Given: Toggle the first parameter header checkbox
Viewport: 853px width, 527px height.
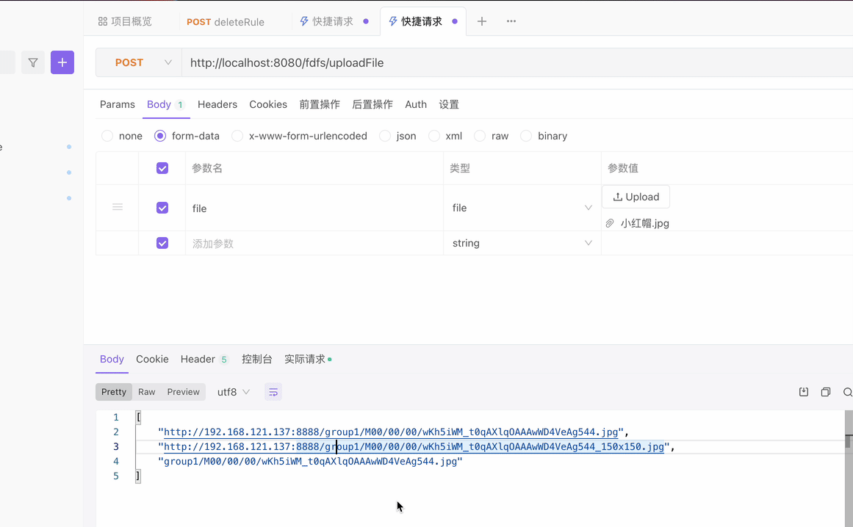Looking at the screenshot, I should (162, 167).
